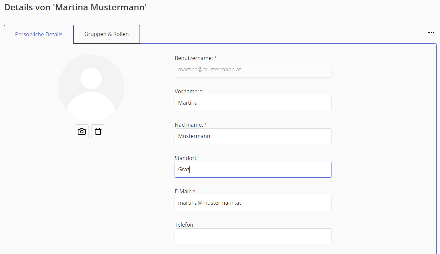This screenshot has width=440, height=254.
Task: Open the three-dot more options menu
Action: 431,33
